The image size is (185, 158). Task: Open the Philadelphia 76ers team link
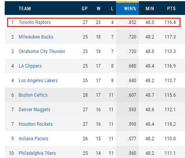pyautogui.click(x=37, y=153)
